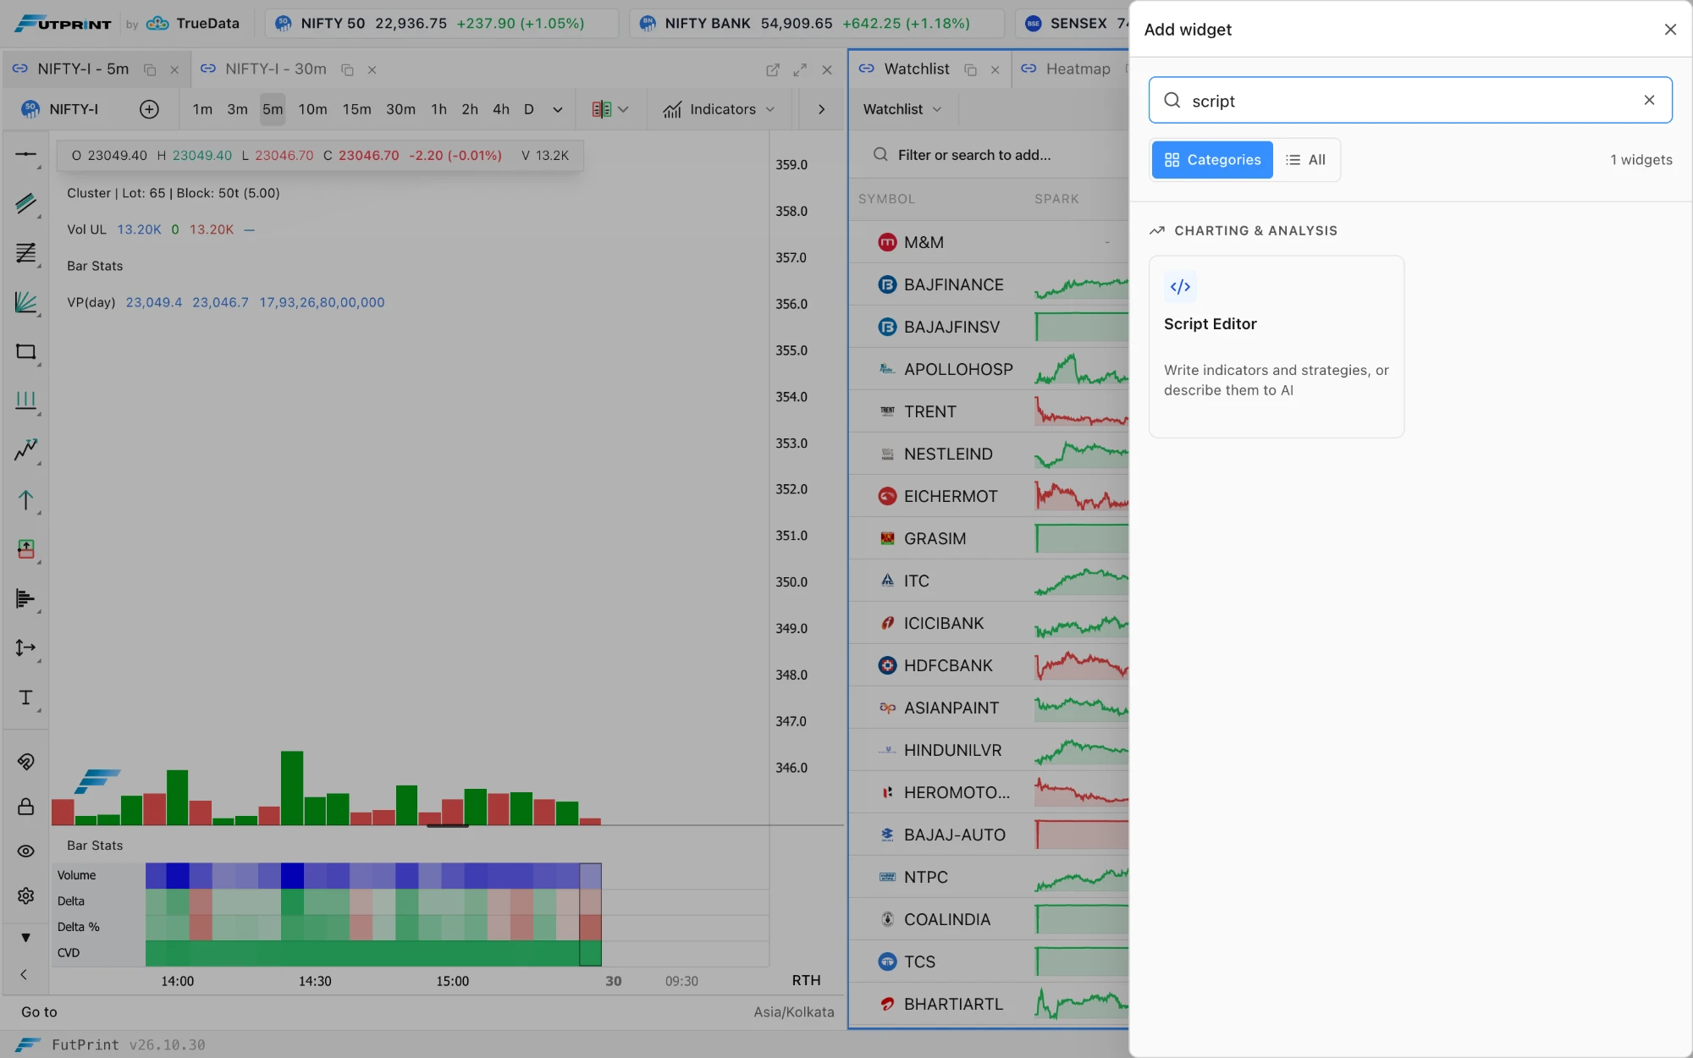This screenshot has width=1693, height=1058.
Task: Click Go to below the chart
Action: coord(39,1011)
